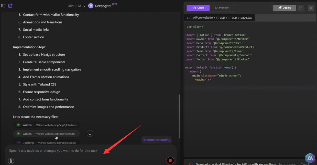Click the 'Implementation Steps:' heading
This screenshot has height=165, width=317.
[x=30, y=47]
